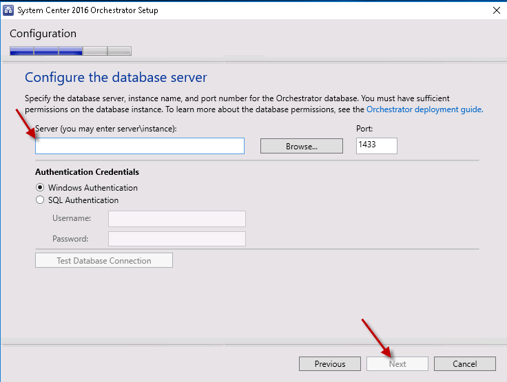Click the "Configure the database server" heading

click(116, 77)
